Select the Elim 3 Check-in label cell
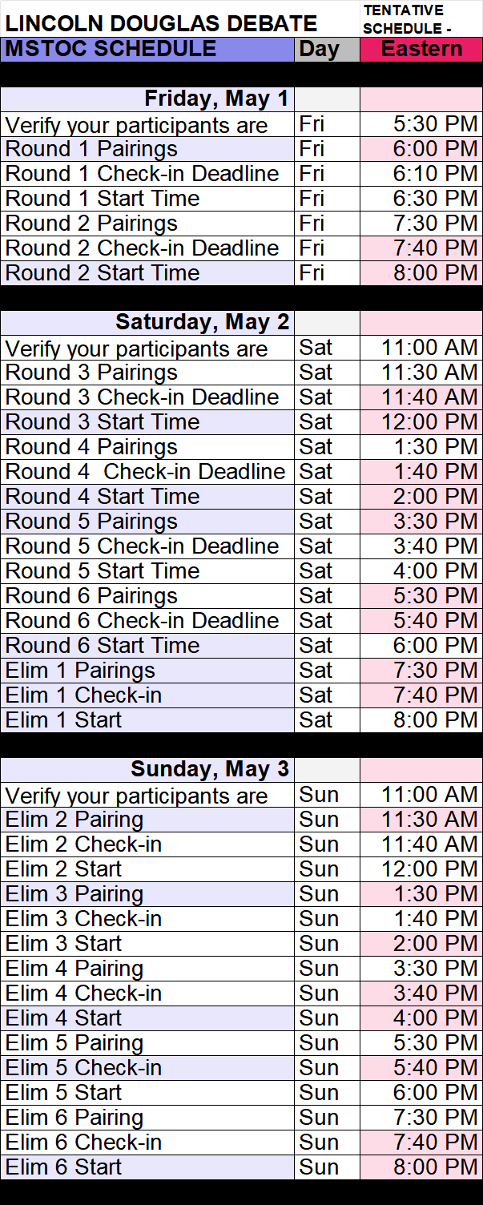The height and width of the screenshot is (1205, 483). click(x=147, y=919)
